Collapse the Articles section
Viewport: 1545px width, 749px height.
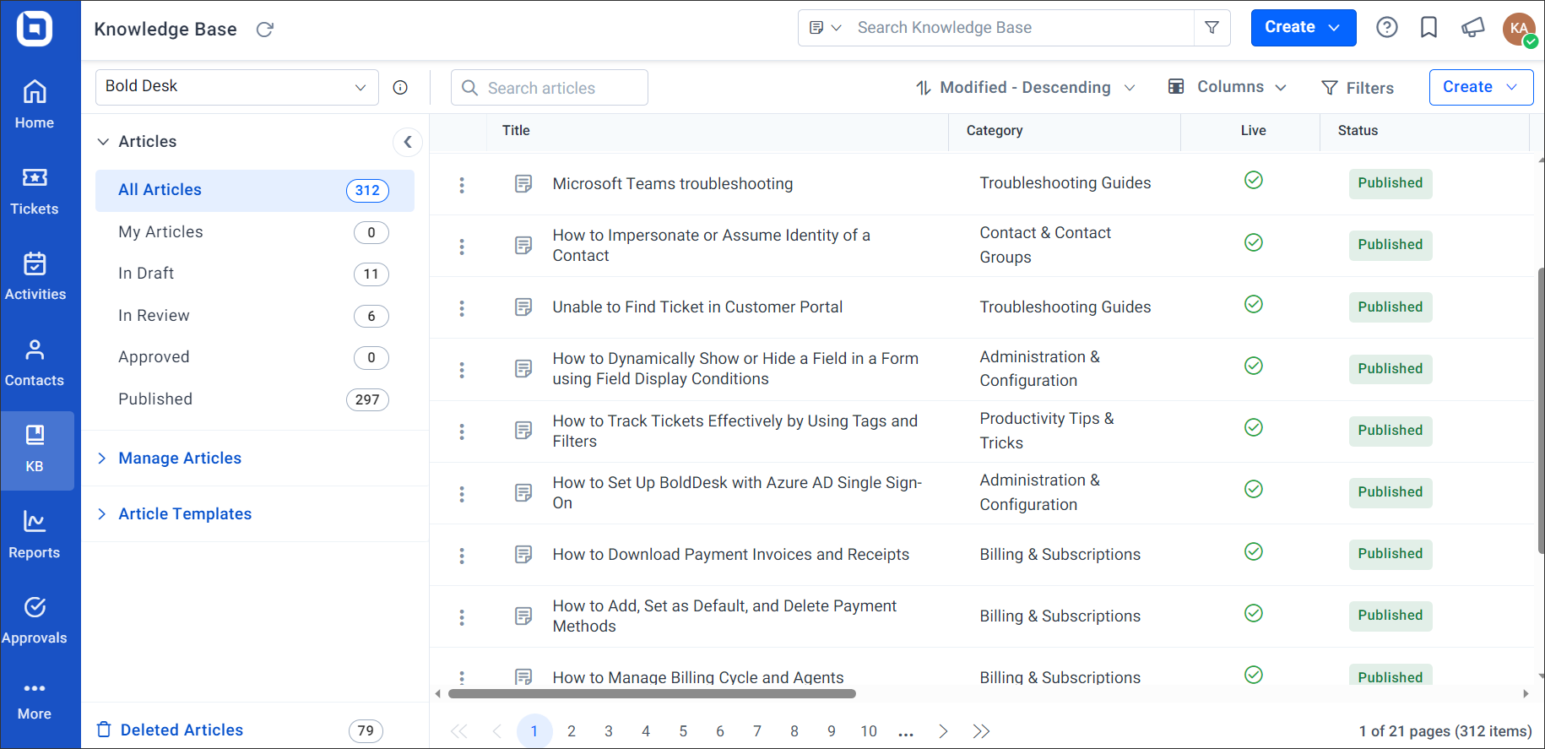pyautogui.click(x=103, y=142)
